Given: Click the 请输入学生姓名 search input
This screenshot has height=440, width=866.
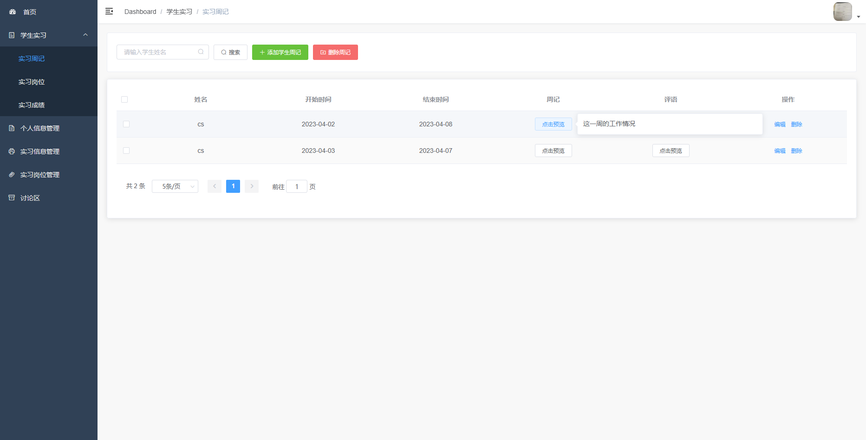Looking at the screenshot, I should pos(158,52).
